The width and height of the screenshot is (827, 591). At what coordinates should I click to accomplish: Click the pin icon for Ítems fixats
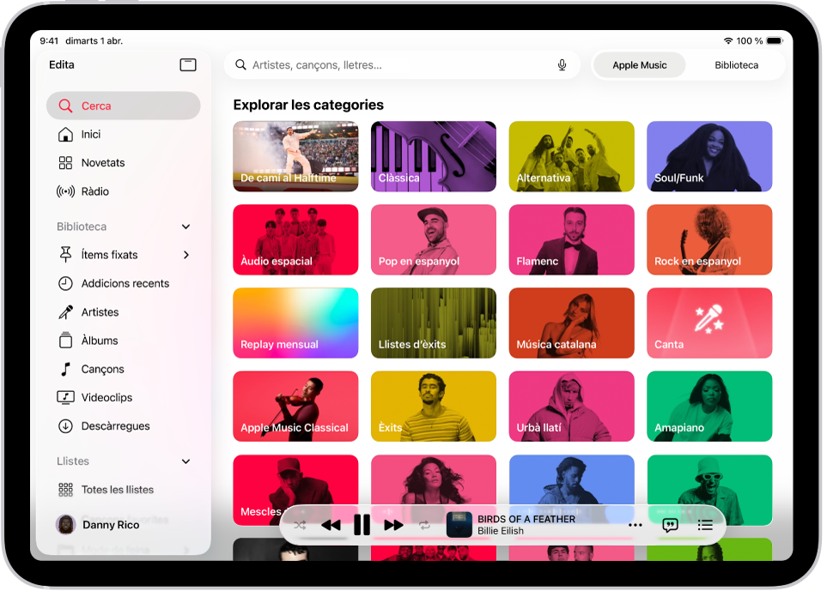click(x=65, y=255)
